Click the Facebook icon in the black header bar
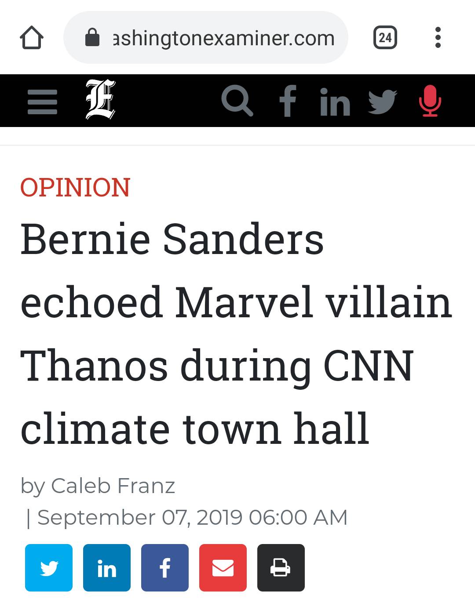Screen dimensions: 475x606 [288, 101]
